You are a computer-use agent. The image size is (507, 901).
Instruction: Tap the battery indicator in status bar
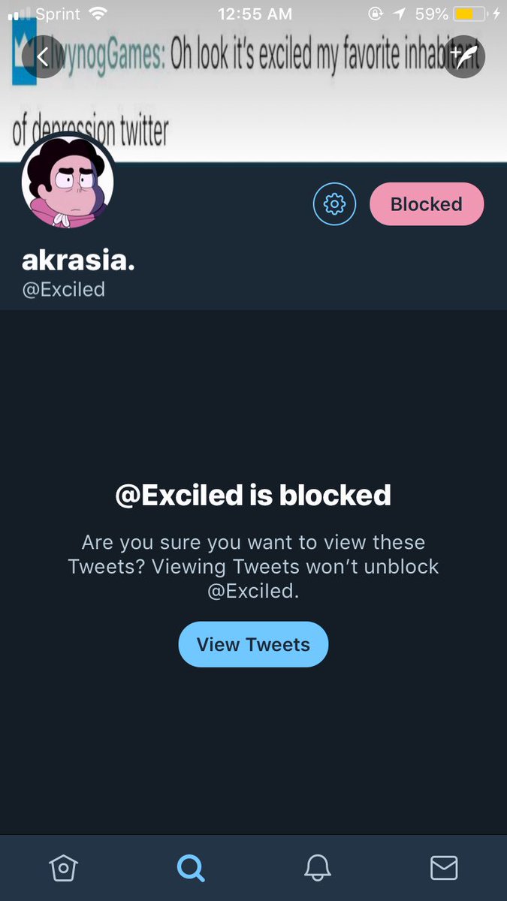(x=471, y=14)
